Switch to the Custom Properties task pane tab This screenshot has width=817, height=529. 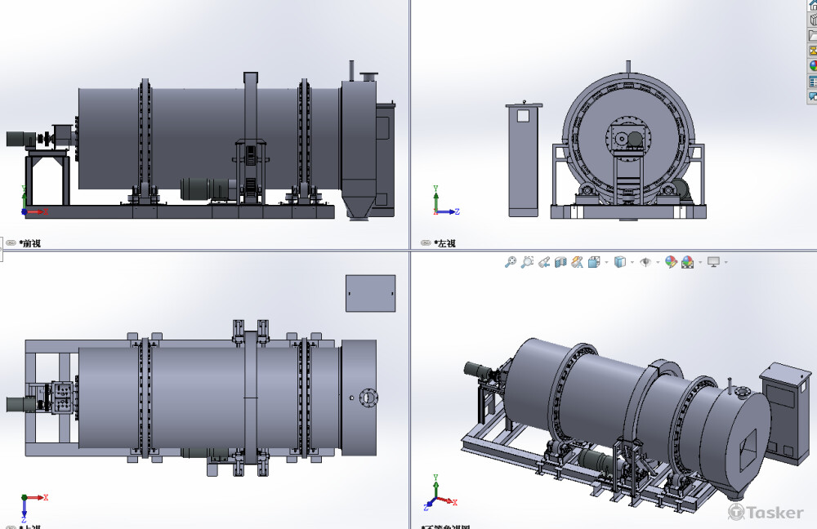click(x=812, y=82)
